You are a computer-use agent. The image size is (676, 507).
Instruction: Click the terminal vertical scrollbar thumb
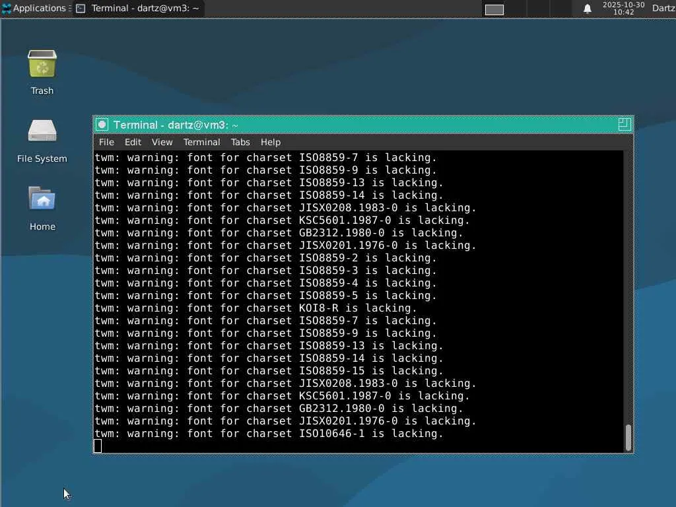pyautogui.click(x=628, y=437)
